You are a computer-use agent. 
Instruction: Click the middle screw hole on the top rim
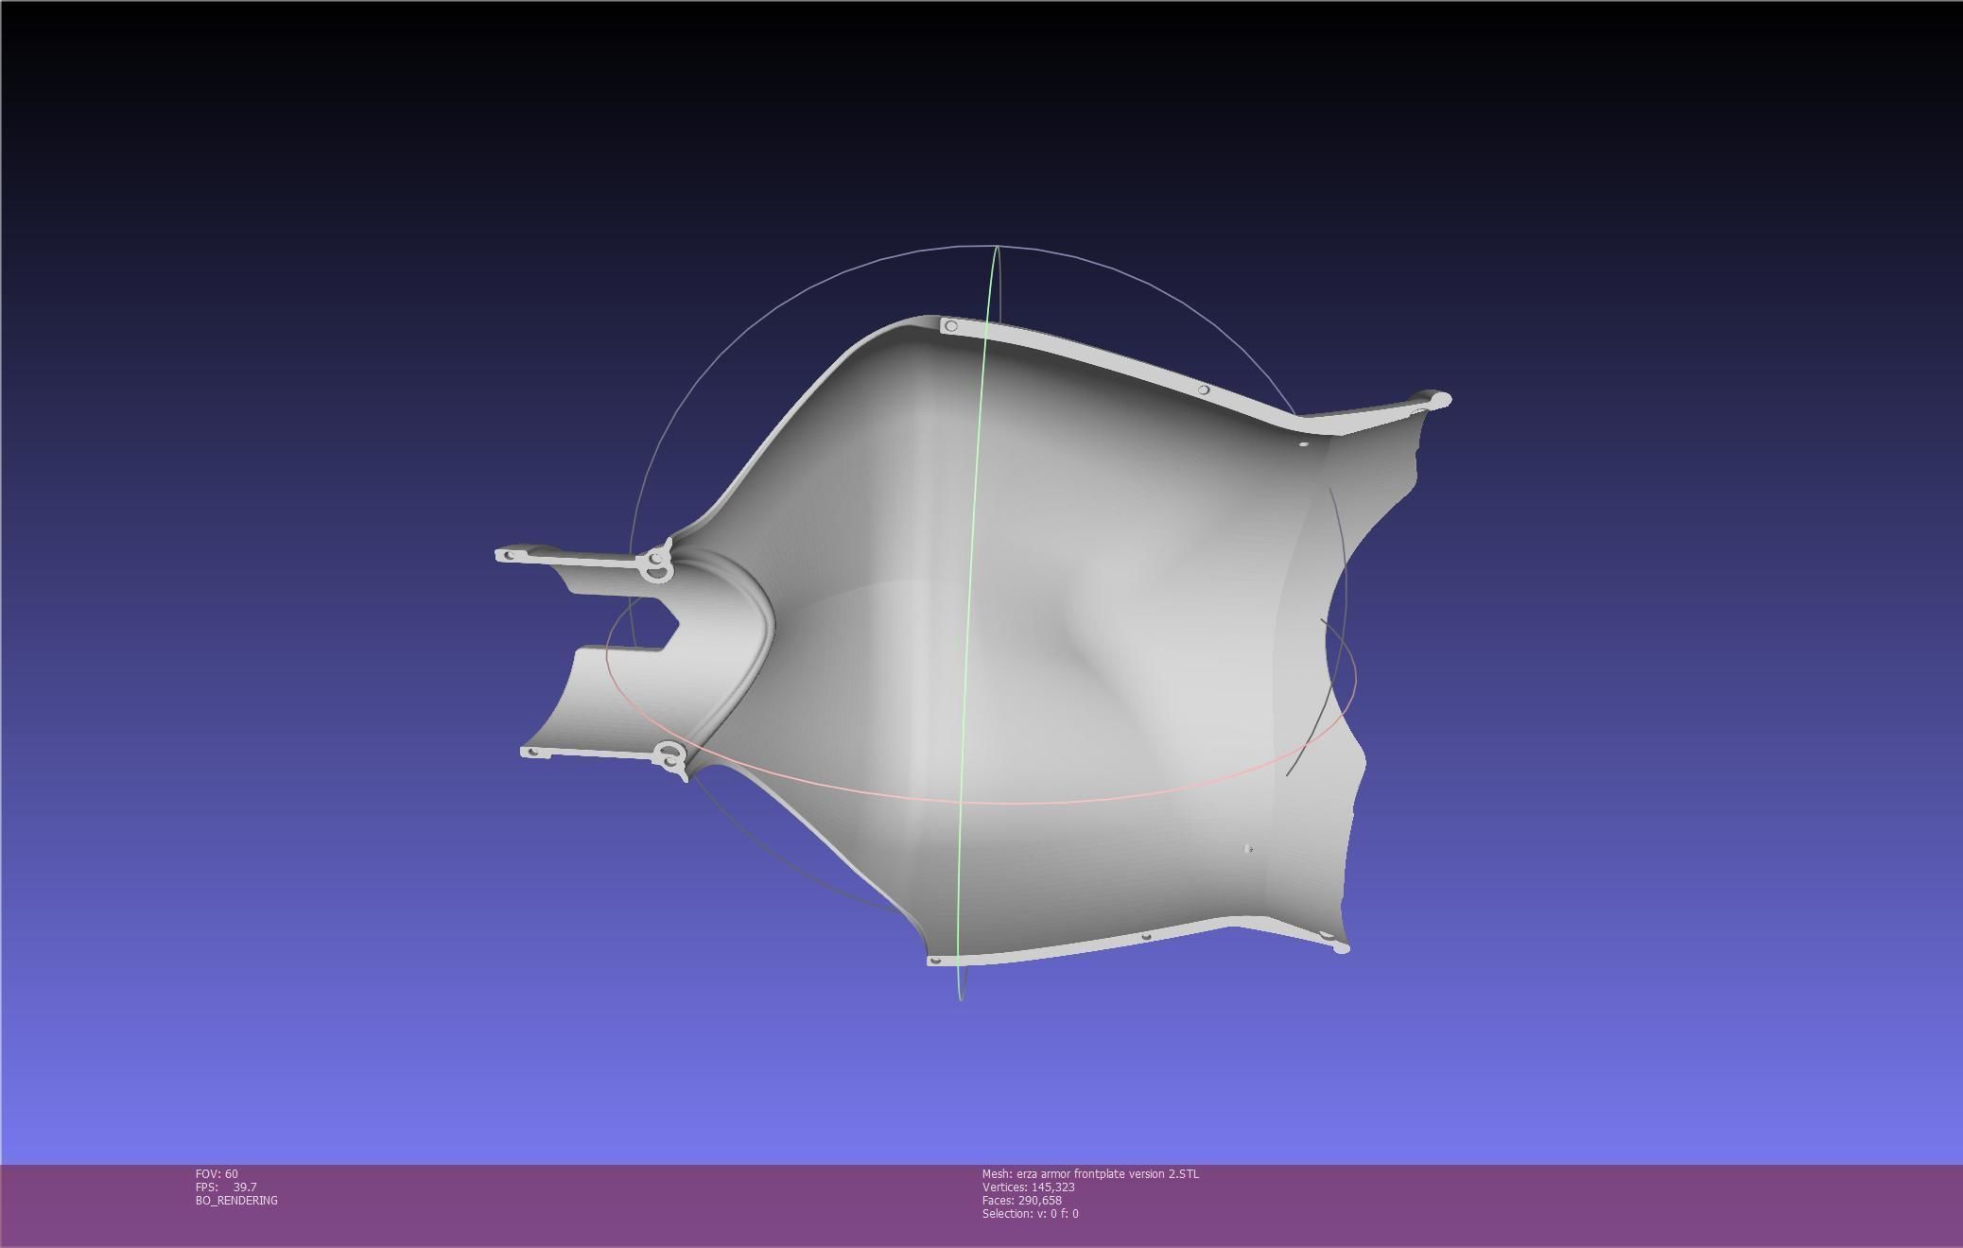[x=1203, y=390]
